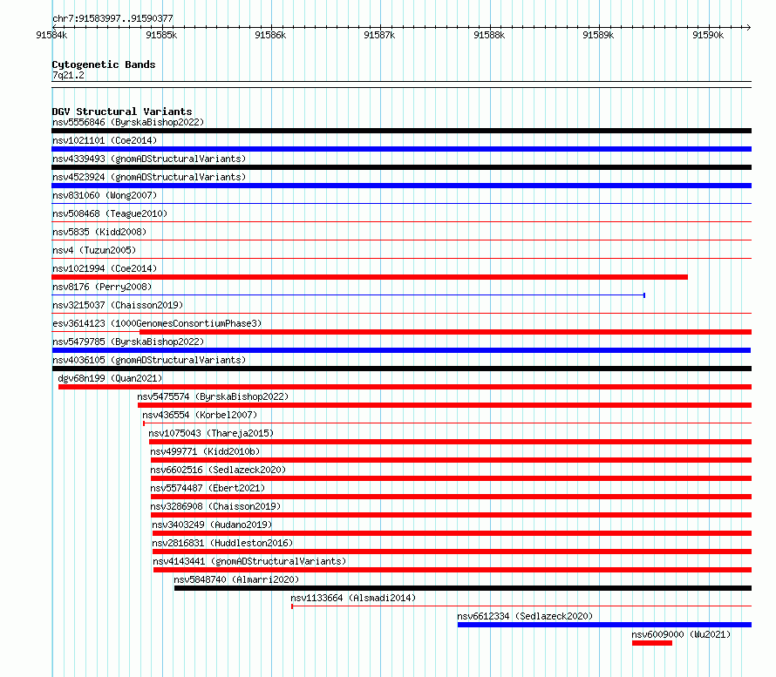Open the nsv4339493 gnomAD variant label
The width and height of the screenshot is (776, 677).
(149, 159)
